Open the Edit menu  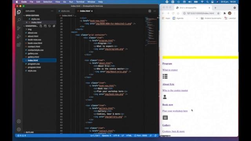tap(38, 2)
